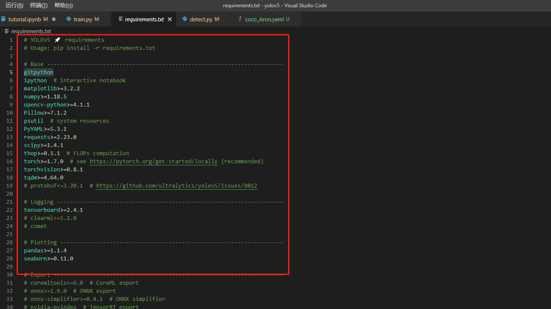Open the 运行(R) Run menu
The width and height of the screenshot is (551, 309).
point(14,5)
